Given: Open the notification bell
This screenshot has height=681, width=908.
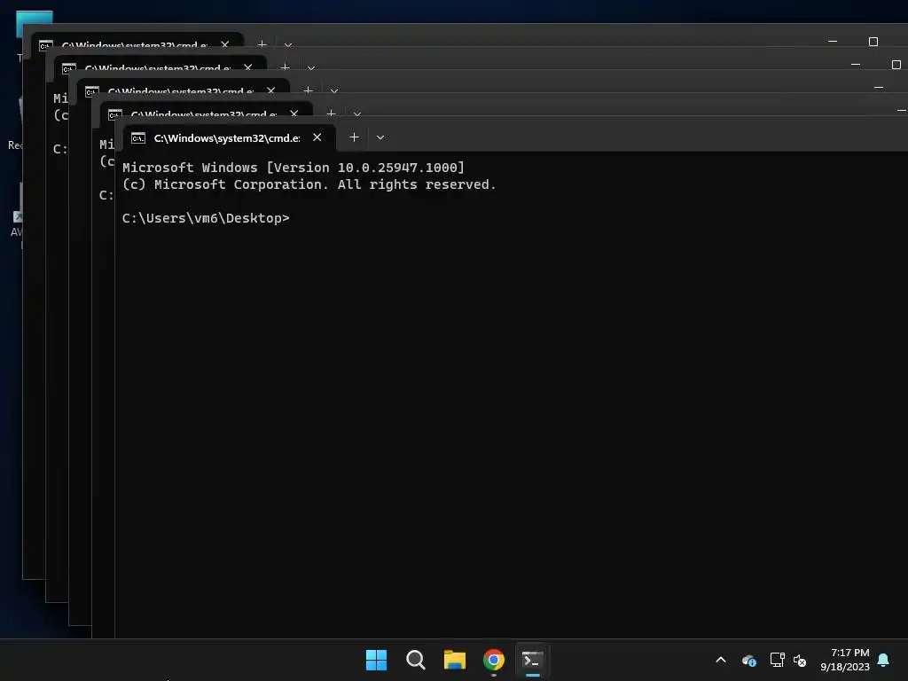Looking at the screenshot, I should coord(883,660).
